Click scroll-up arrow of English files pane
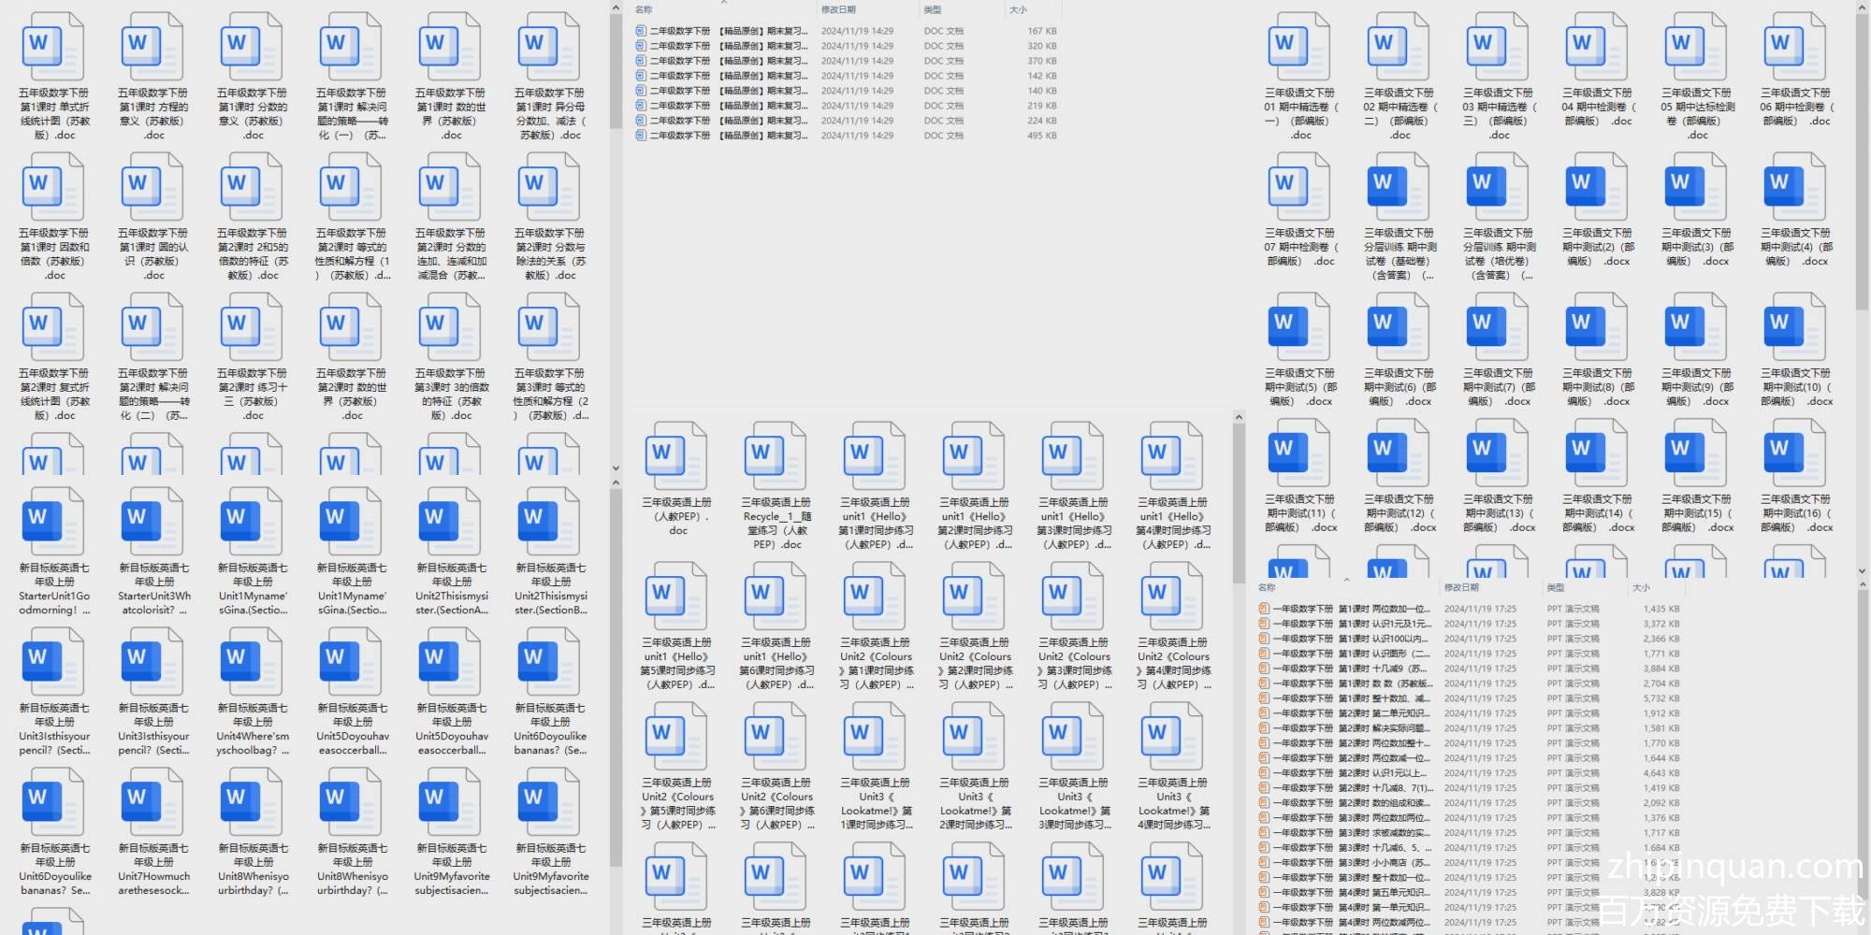This screenshot has height=935, width=1871. coord(1239,417)
